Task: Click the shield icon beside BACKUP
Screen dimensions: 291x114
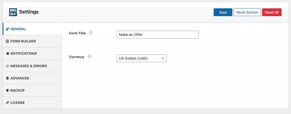Action: [x=7, y=91]
